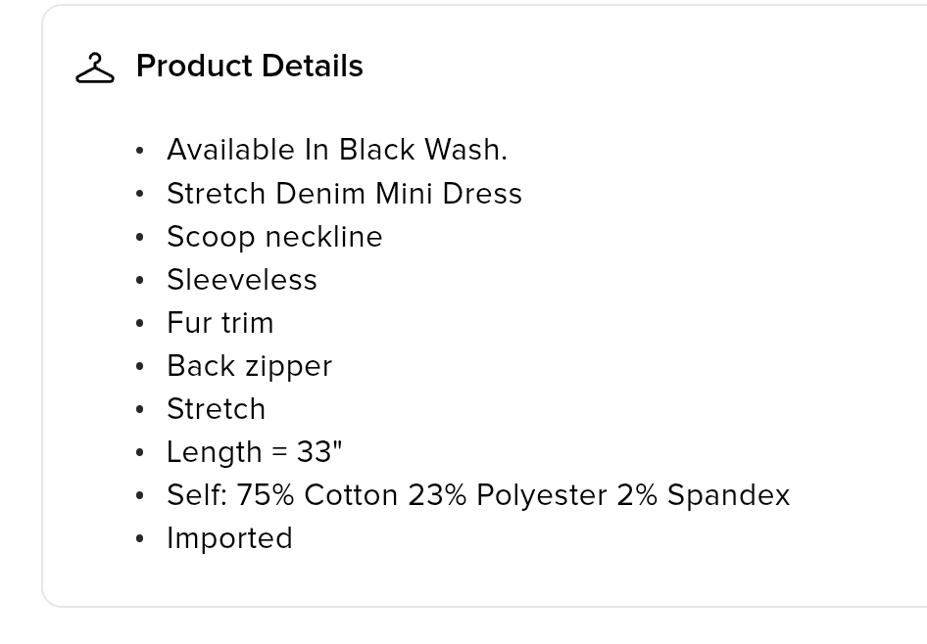Click the bullet before Fur trim

pyautogui.click(x=139, y=324)
